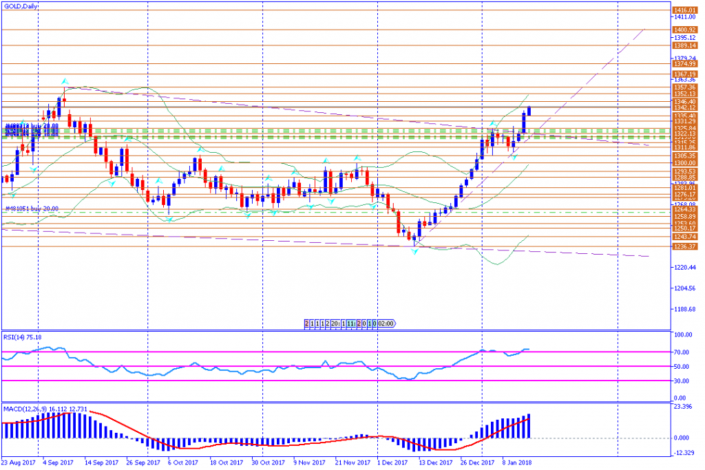Select the 1236.37 support level tag
Screen dimensions: 705x470
[685, 246]
